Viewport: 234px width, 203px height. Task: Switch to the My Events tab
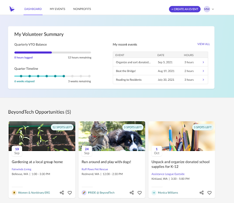(x=58, y=9)
